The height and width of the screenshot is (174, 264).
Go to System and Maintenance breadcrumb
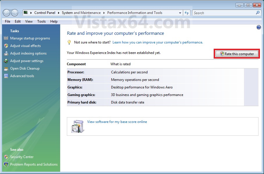(81, 13)
